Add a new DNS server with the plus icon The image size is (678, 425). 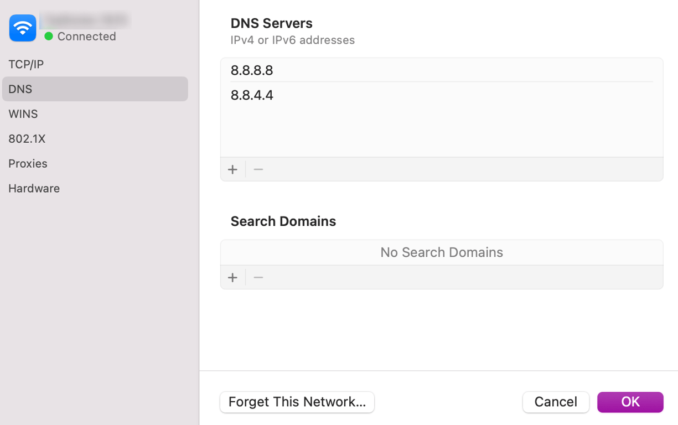click(x=232, y=169)
